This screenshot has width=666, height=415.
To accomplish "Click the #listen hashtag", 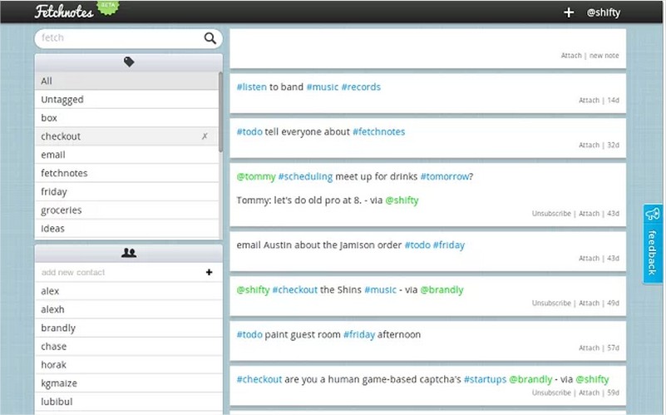I will click(x=251, y=86).
